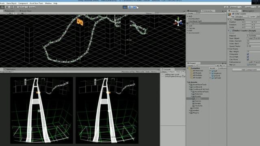Switch to the Asset Store tab
Image resolution: width=260 pixels, height=146 pixels.
point(25,11)
